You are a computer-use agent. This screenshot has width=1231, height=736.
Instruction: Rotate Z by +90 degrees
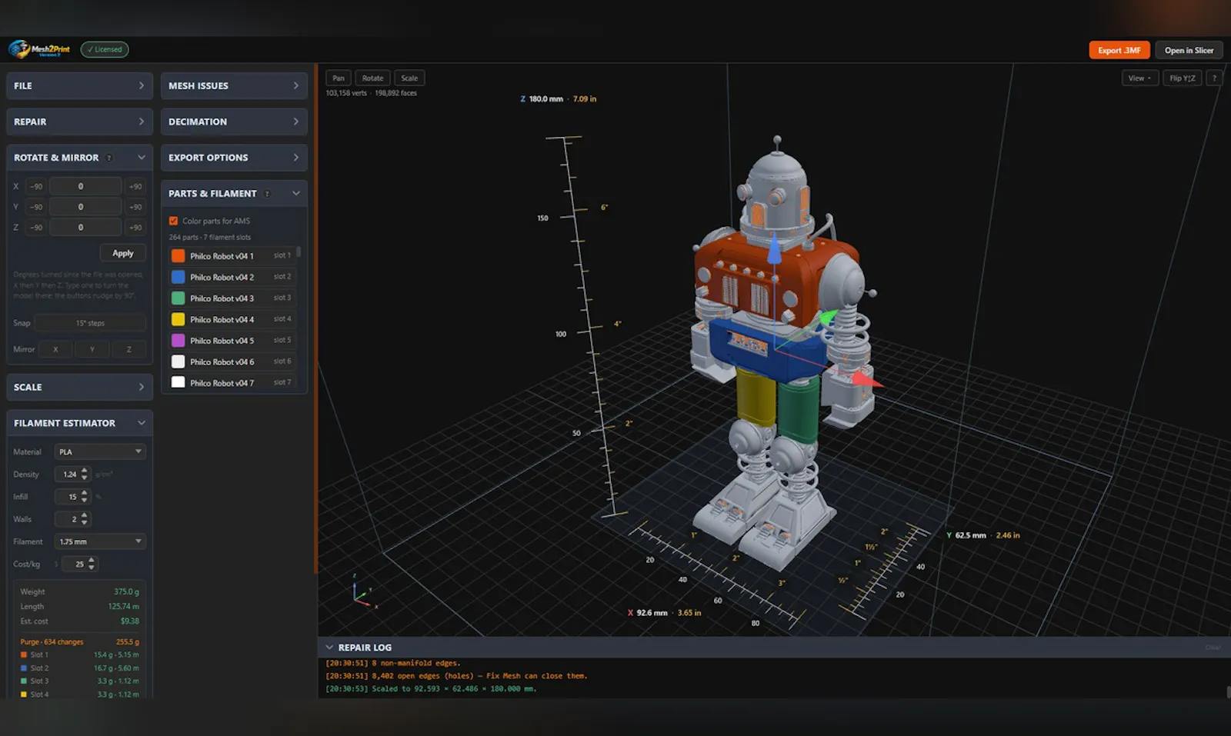[x=135, y=228]
